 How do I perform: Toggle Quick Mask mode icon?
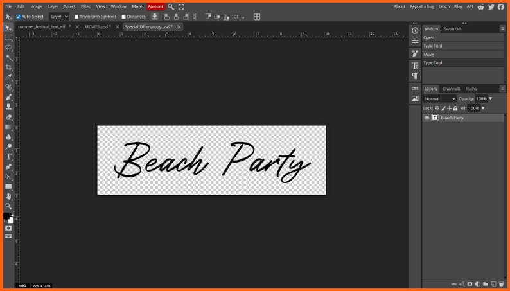(8, 228)
